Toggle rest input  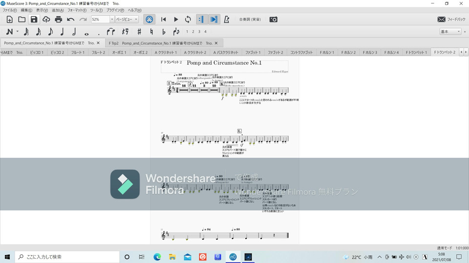[x=126, y=32]
